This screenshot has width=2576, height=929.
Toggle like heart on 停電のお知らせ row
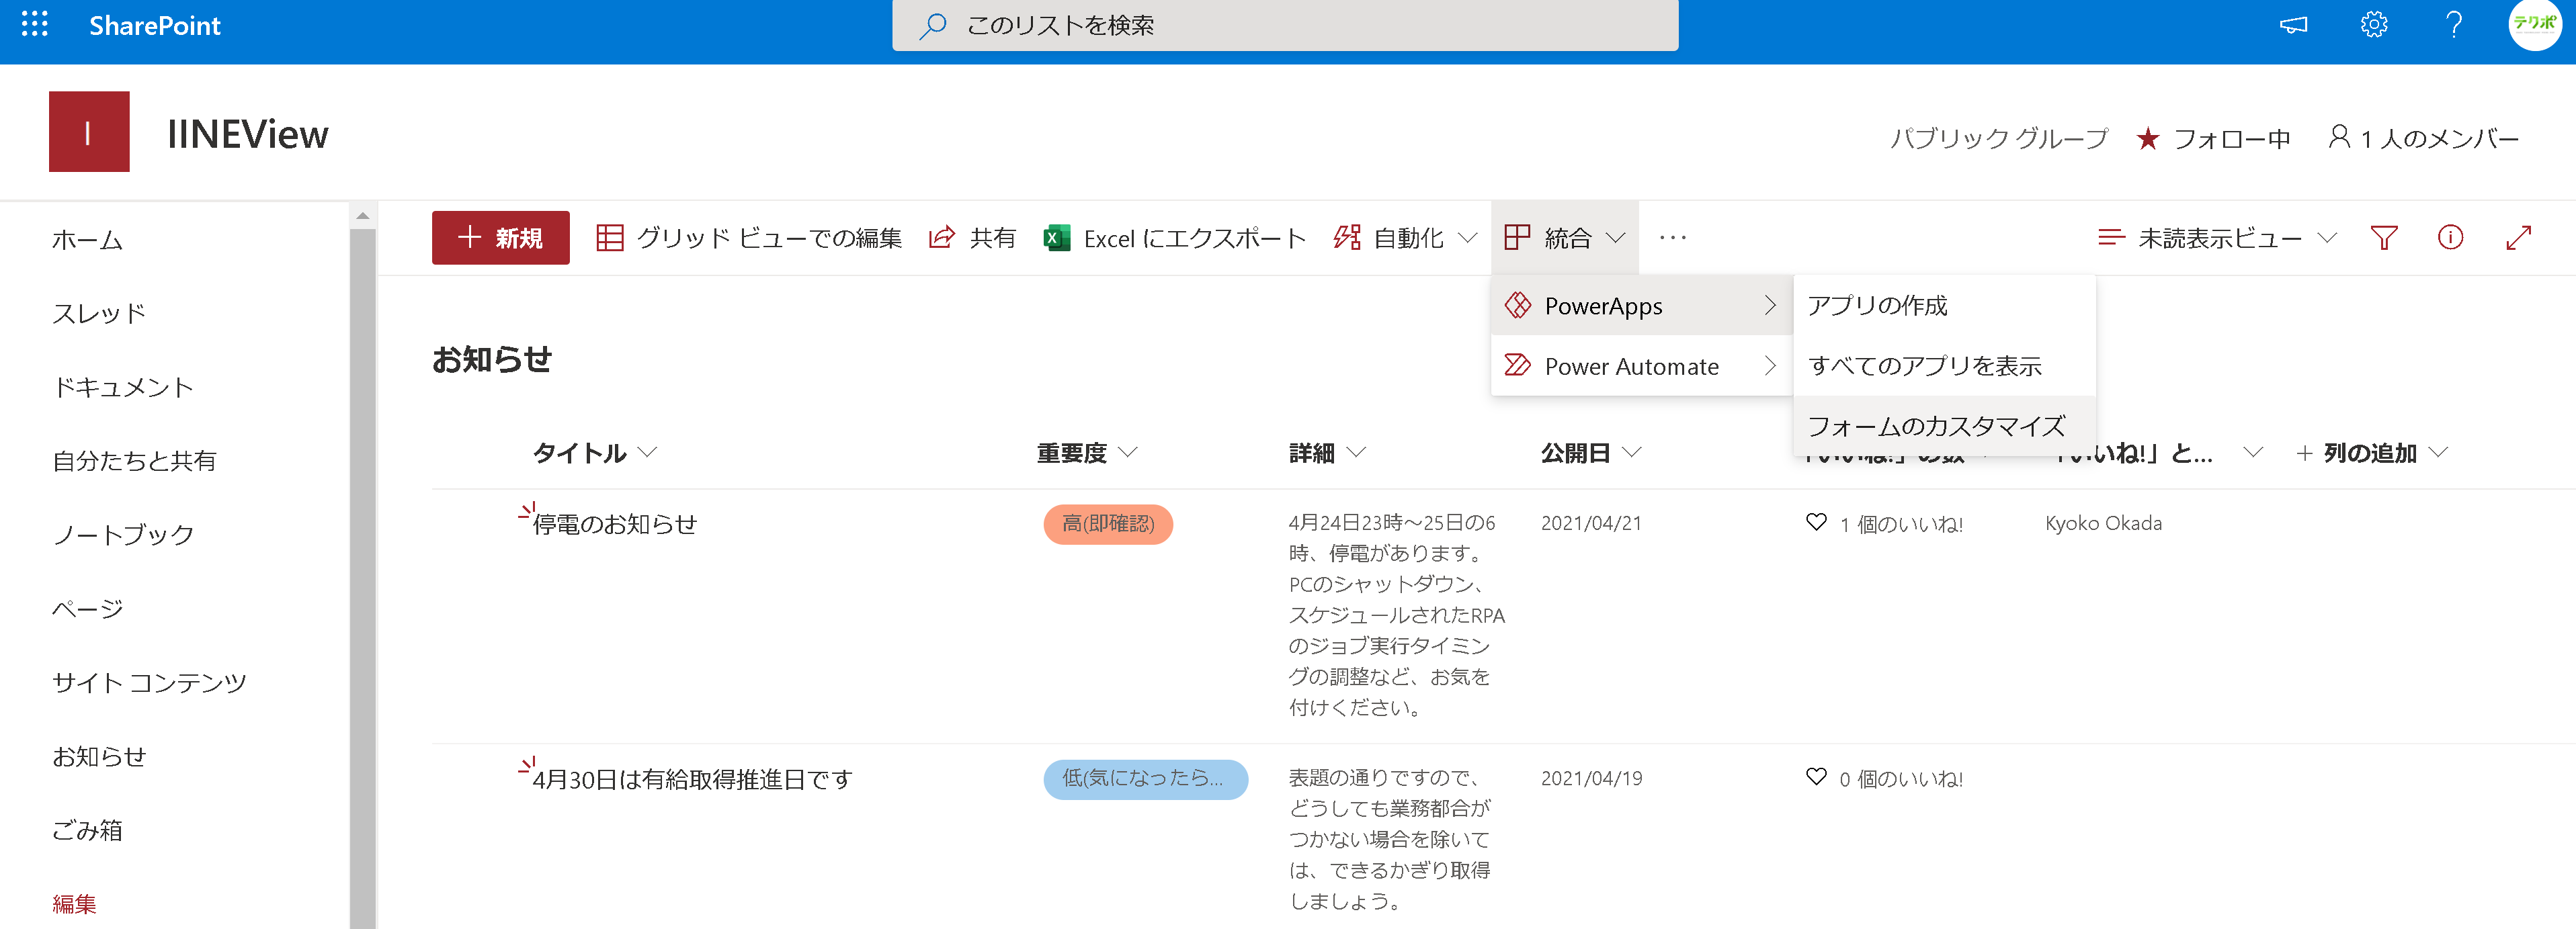[x=1816, y=523]
